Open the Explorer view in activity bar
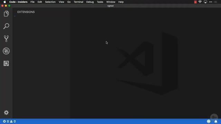 (6, 14)
